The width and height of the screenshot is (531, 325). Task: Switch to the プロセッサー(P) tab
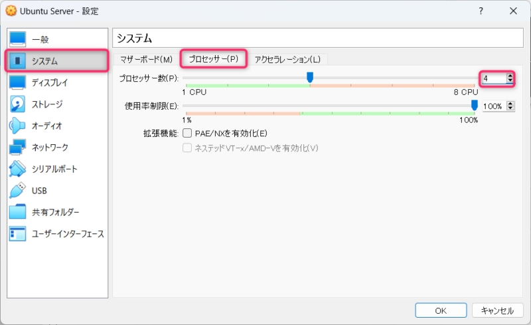click(213, 59)
